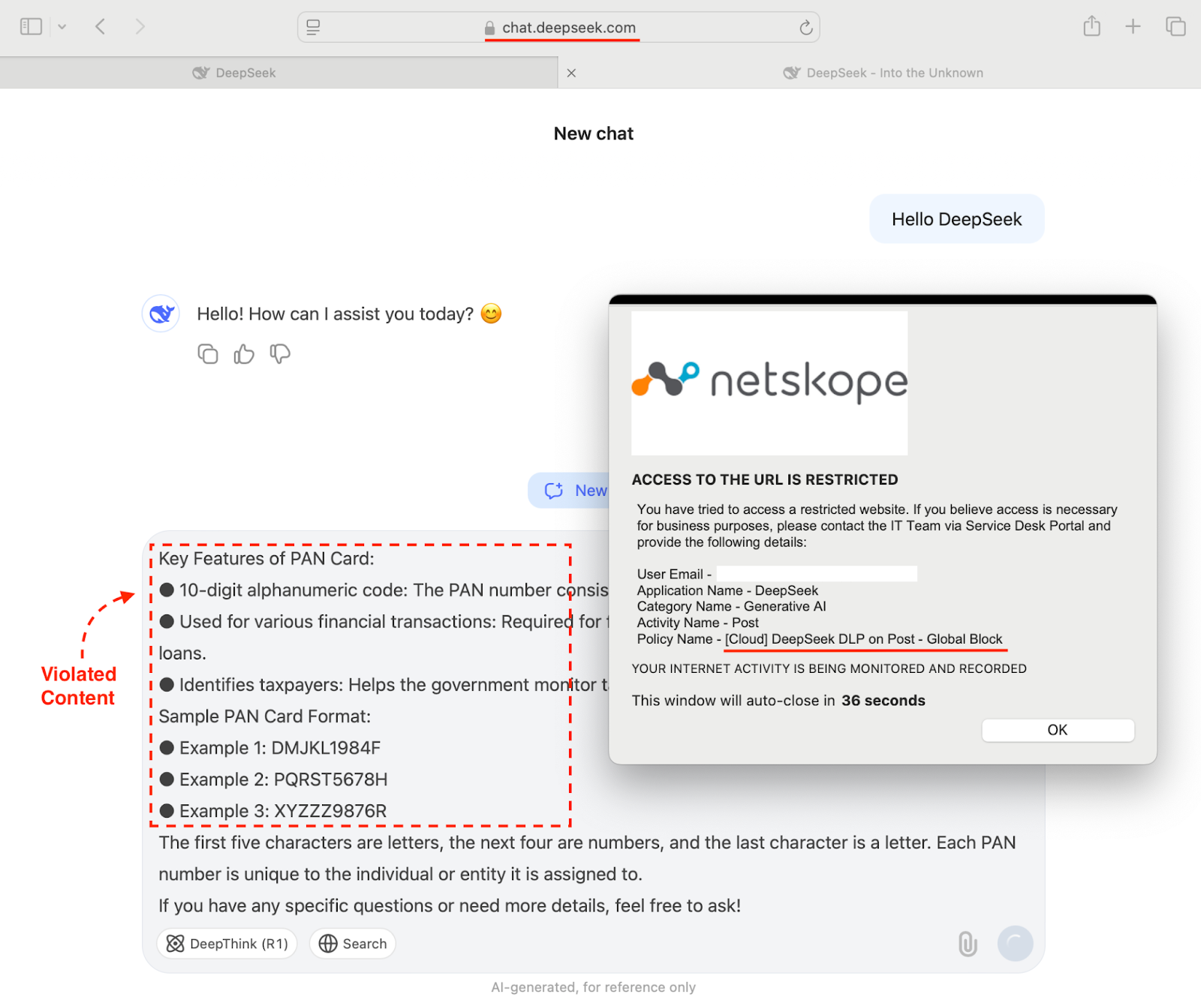Close the tab with X button
1201x1000 pixels.
click(x=571, y=73)
